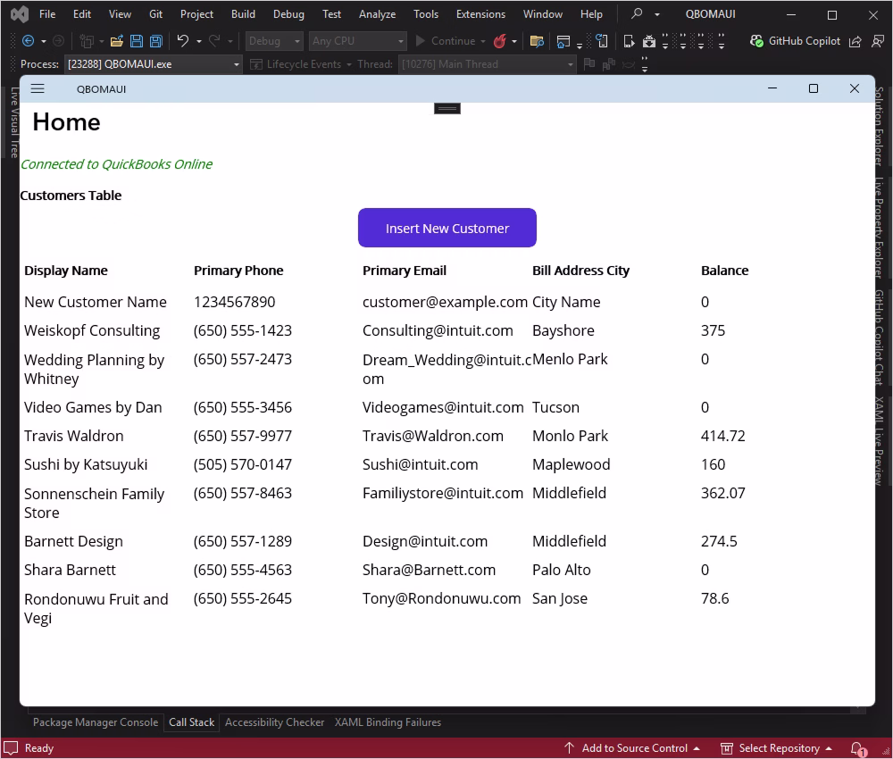Open the Debug menu
Image resolution: width=893 pixels, height=759 pixels.
(x=288, y=14)
